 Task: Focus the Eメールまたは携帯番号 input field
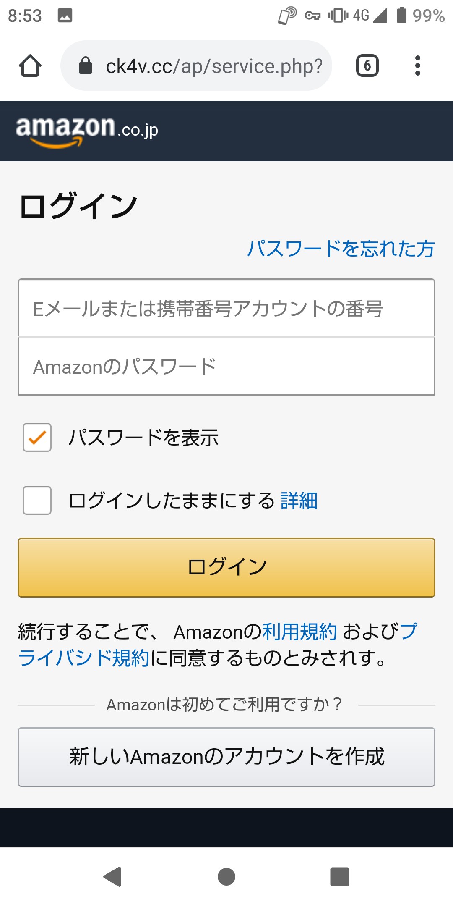coord(226,308)
